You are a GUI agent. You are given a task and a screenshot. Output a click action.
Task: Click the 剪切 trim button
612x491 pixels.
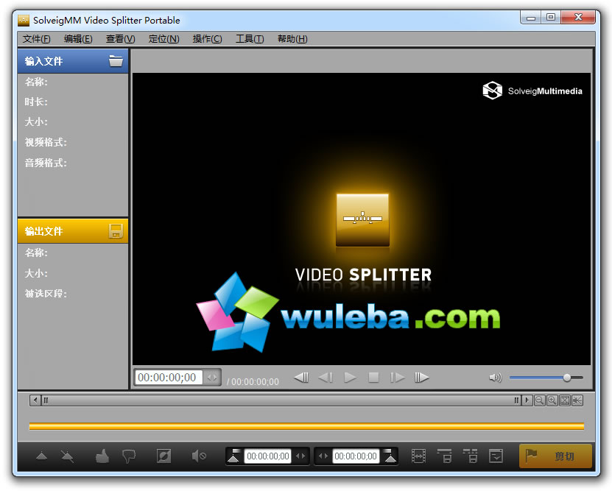(x=555, y=456)
